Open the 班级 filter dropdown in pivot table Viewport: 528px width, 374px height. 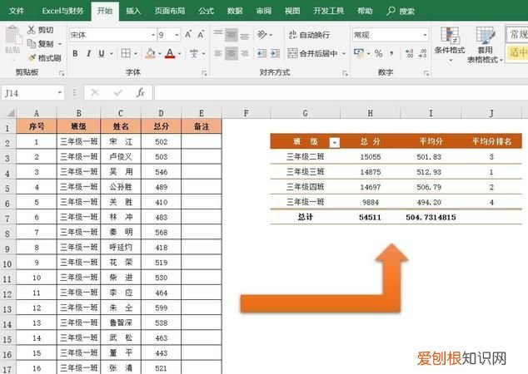point(335,142)
